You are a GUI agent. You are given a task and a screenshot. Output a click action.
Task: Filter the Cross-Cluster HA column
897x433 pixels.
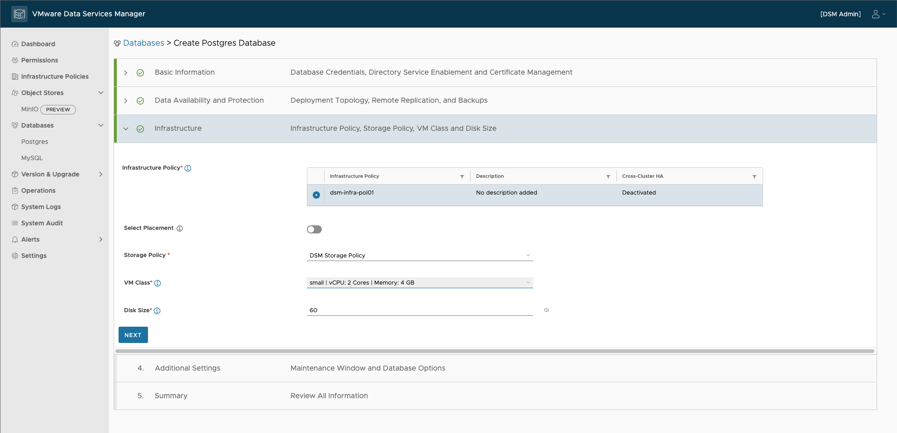(x=754, y=176)
